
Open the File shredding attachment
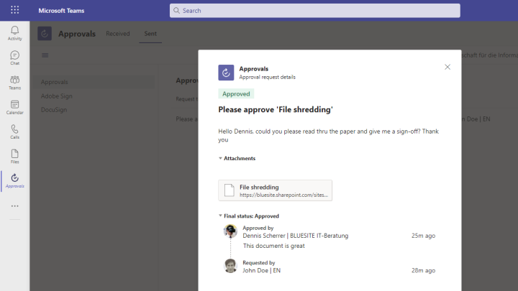275,190
